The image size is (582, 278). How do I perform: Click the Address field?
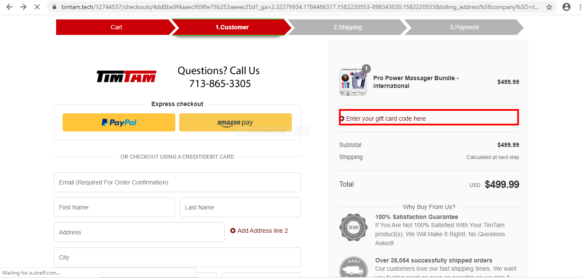[139, 232]
